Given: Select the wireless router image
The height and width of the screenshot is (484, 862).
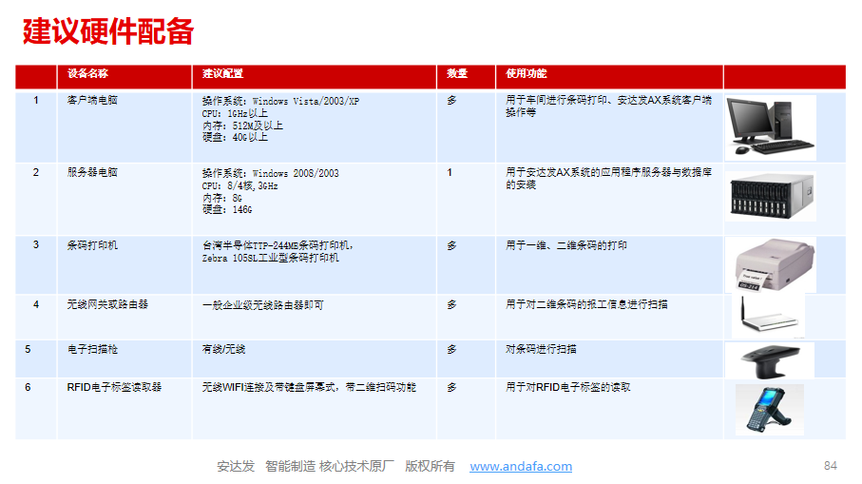Looking at the screenshot, I should (x=768, y=316).
